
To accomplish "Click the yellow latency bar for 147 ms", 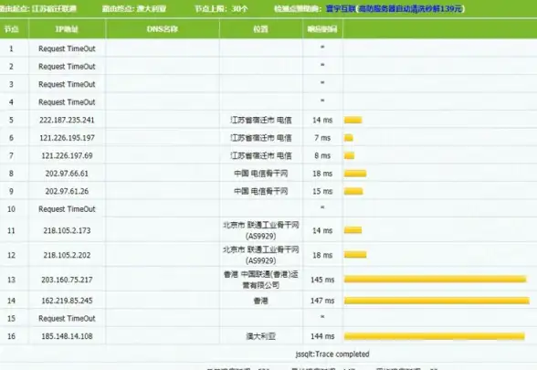I will pyautogui.click(x=437, y=301).
